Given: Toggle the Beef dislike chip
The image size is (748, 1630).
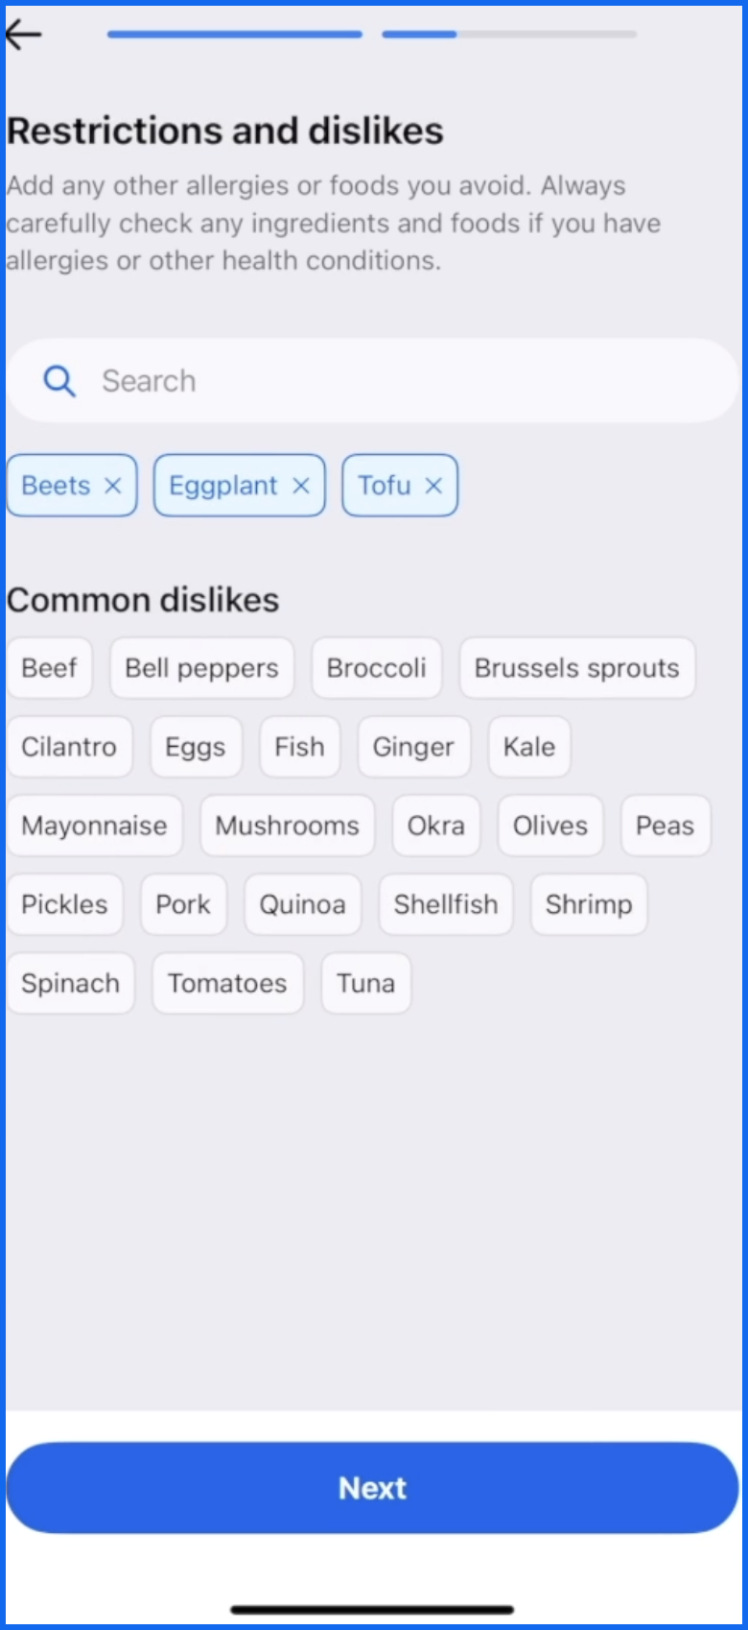Looking at the screenshot, I should (50, 668).
